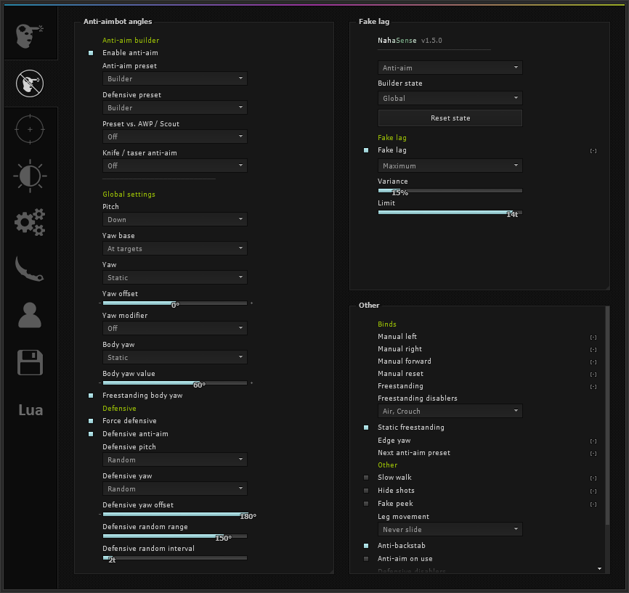Adjust the fake lag Limit slider
This screenshot has width=629, height=593.
[x=450, y=212]
